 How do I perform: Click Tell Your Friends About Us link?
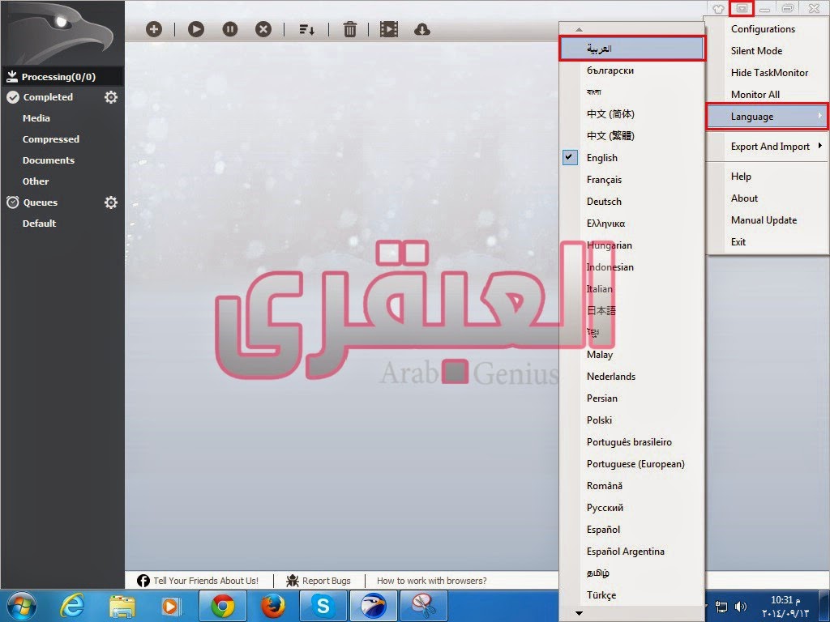tap(206, 581)
